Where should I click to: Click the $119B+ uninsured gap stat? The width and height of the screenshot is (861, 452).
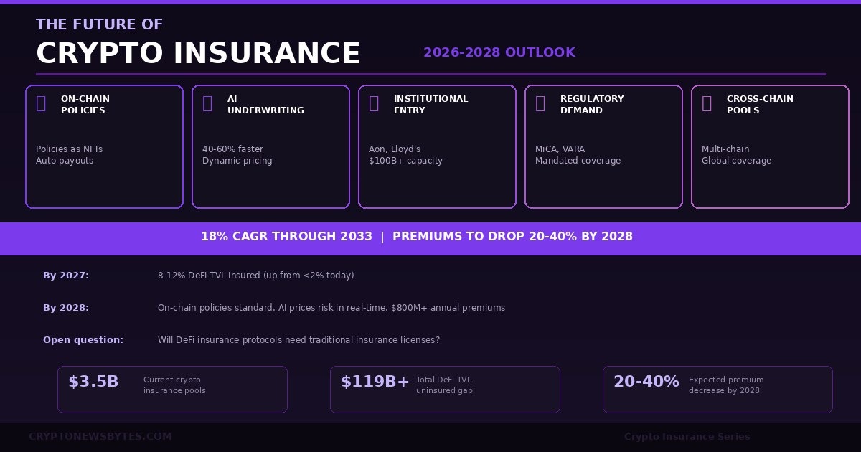point(445,389)
